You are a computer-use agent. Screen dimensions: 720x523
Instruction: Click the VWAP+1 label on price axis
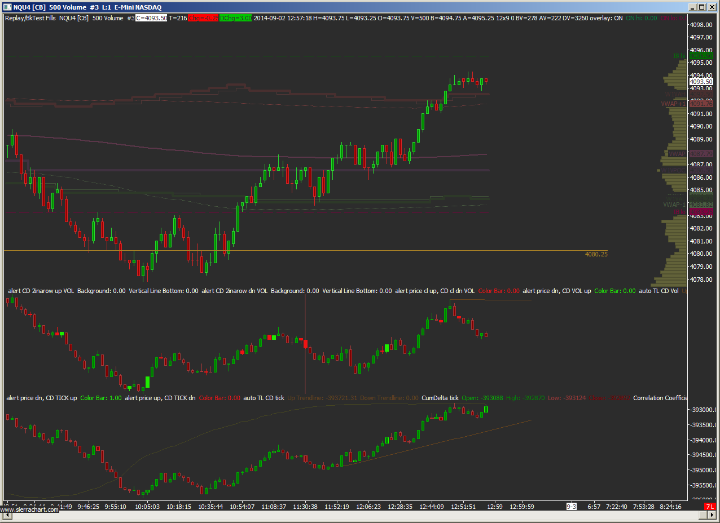point(674,104)
